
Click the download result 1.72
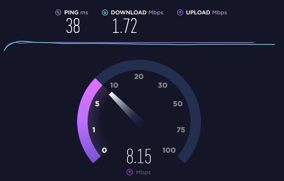click(125, 26)
